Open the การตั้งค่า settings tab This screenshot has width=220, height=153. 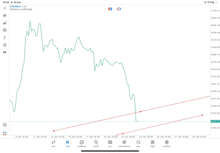coord(167,143)
